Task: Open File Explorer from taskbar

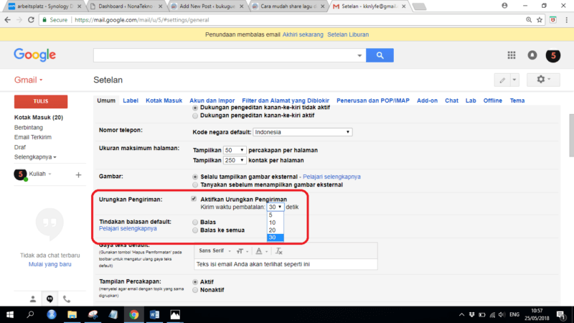Action: tap(72, 314)
